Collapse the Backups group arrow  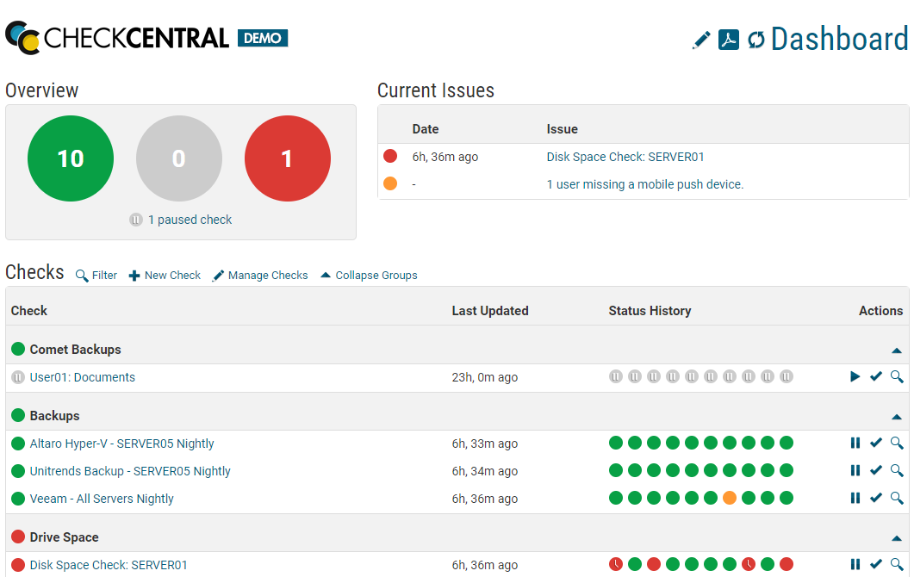point(896,417)
